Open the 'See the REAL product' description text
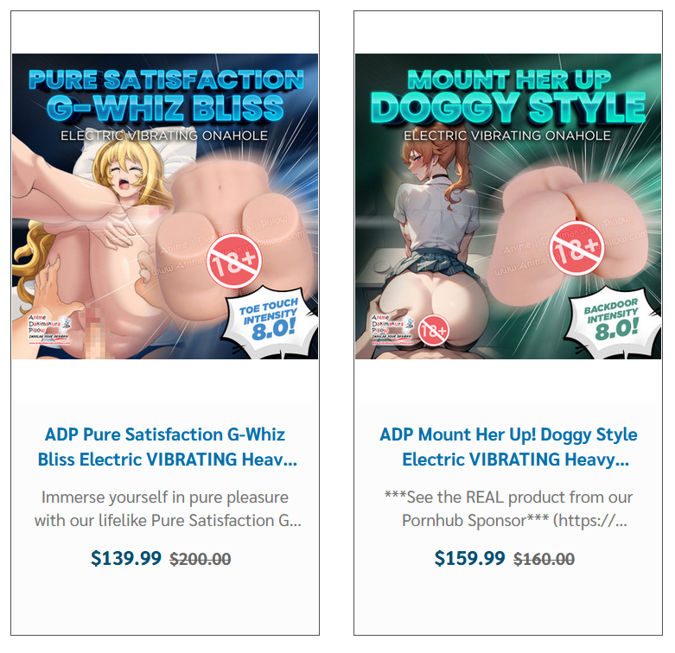 (x=509, y=509)
